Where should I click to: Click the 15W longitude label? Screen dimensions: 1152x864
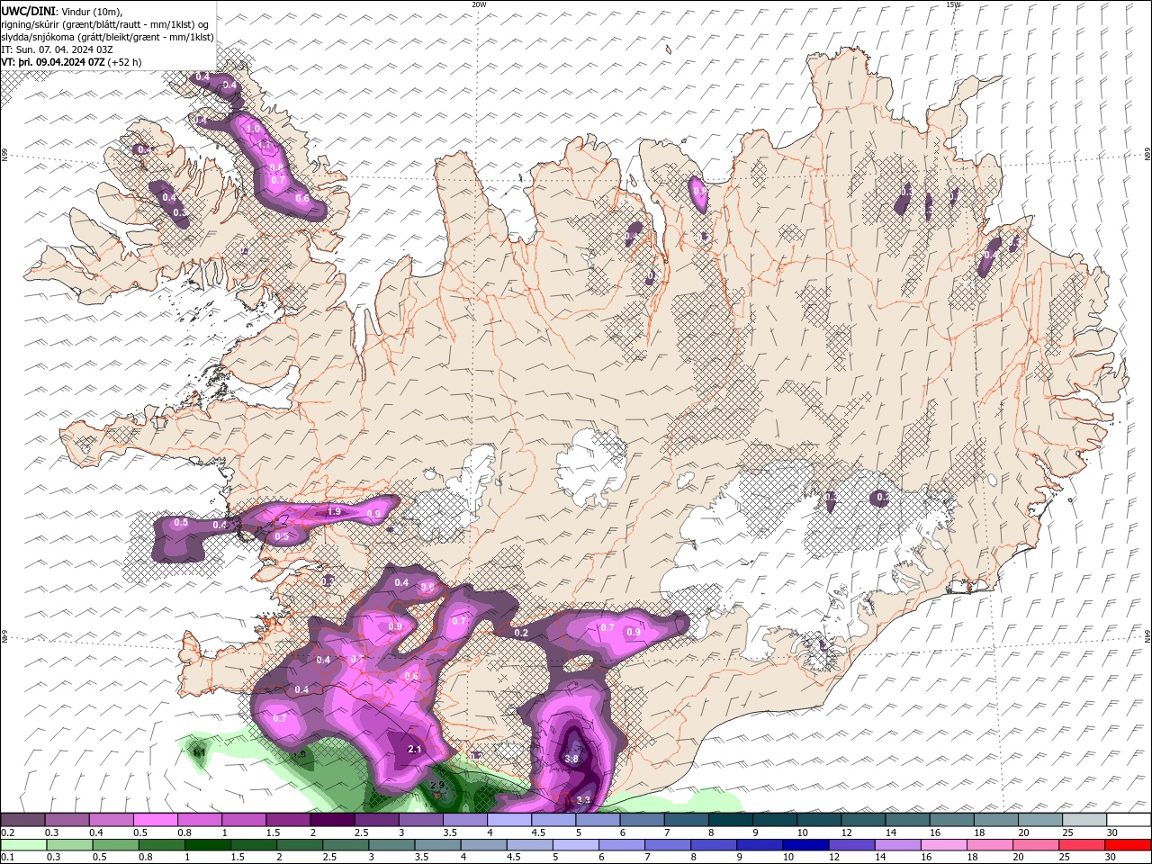pos(953,4)
